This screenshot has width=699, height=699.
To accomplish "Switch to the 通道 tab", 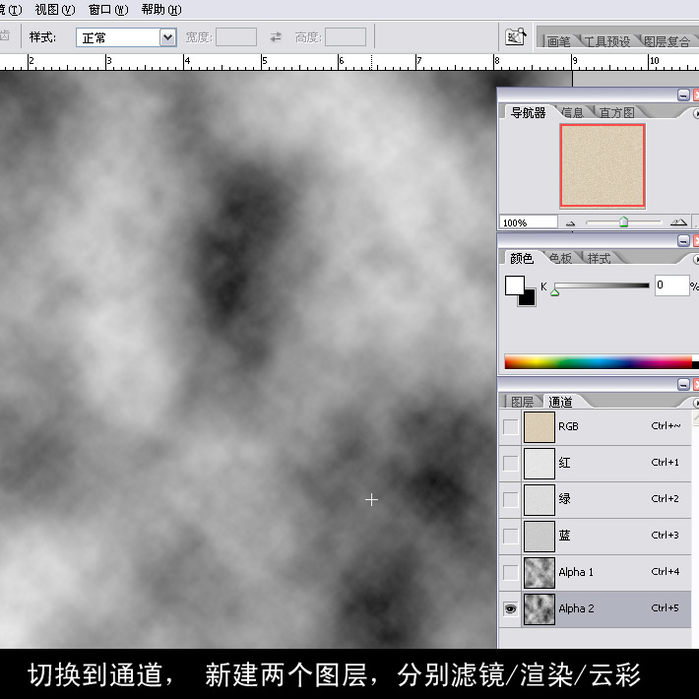I will 560,402.
